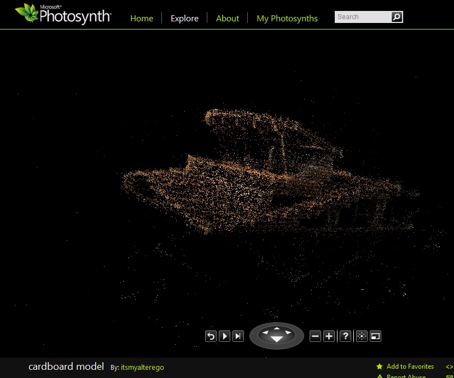Click the Add to Favorites star
Viewport: 454px width, 378px height.
[x=379, y=367]
